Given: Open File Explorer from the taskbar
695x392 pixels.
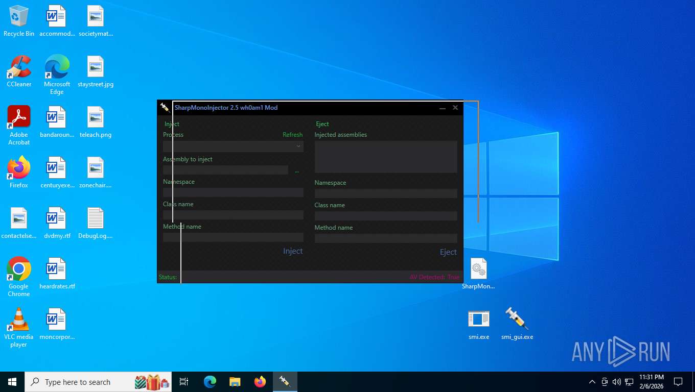Looking at the screenshot, I should coord(235,382).
